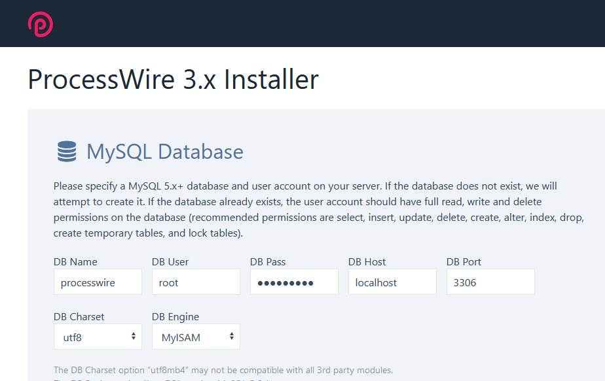Open the DB Charset dropdown

pos(98,337)
